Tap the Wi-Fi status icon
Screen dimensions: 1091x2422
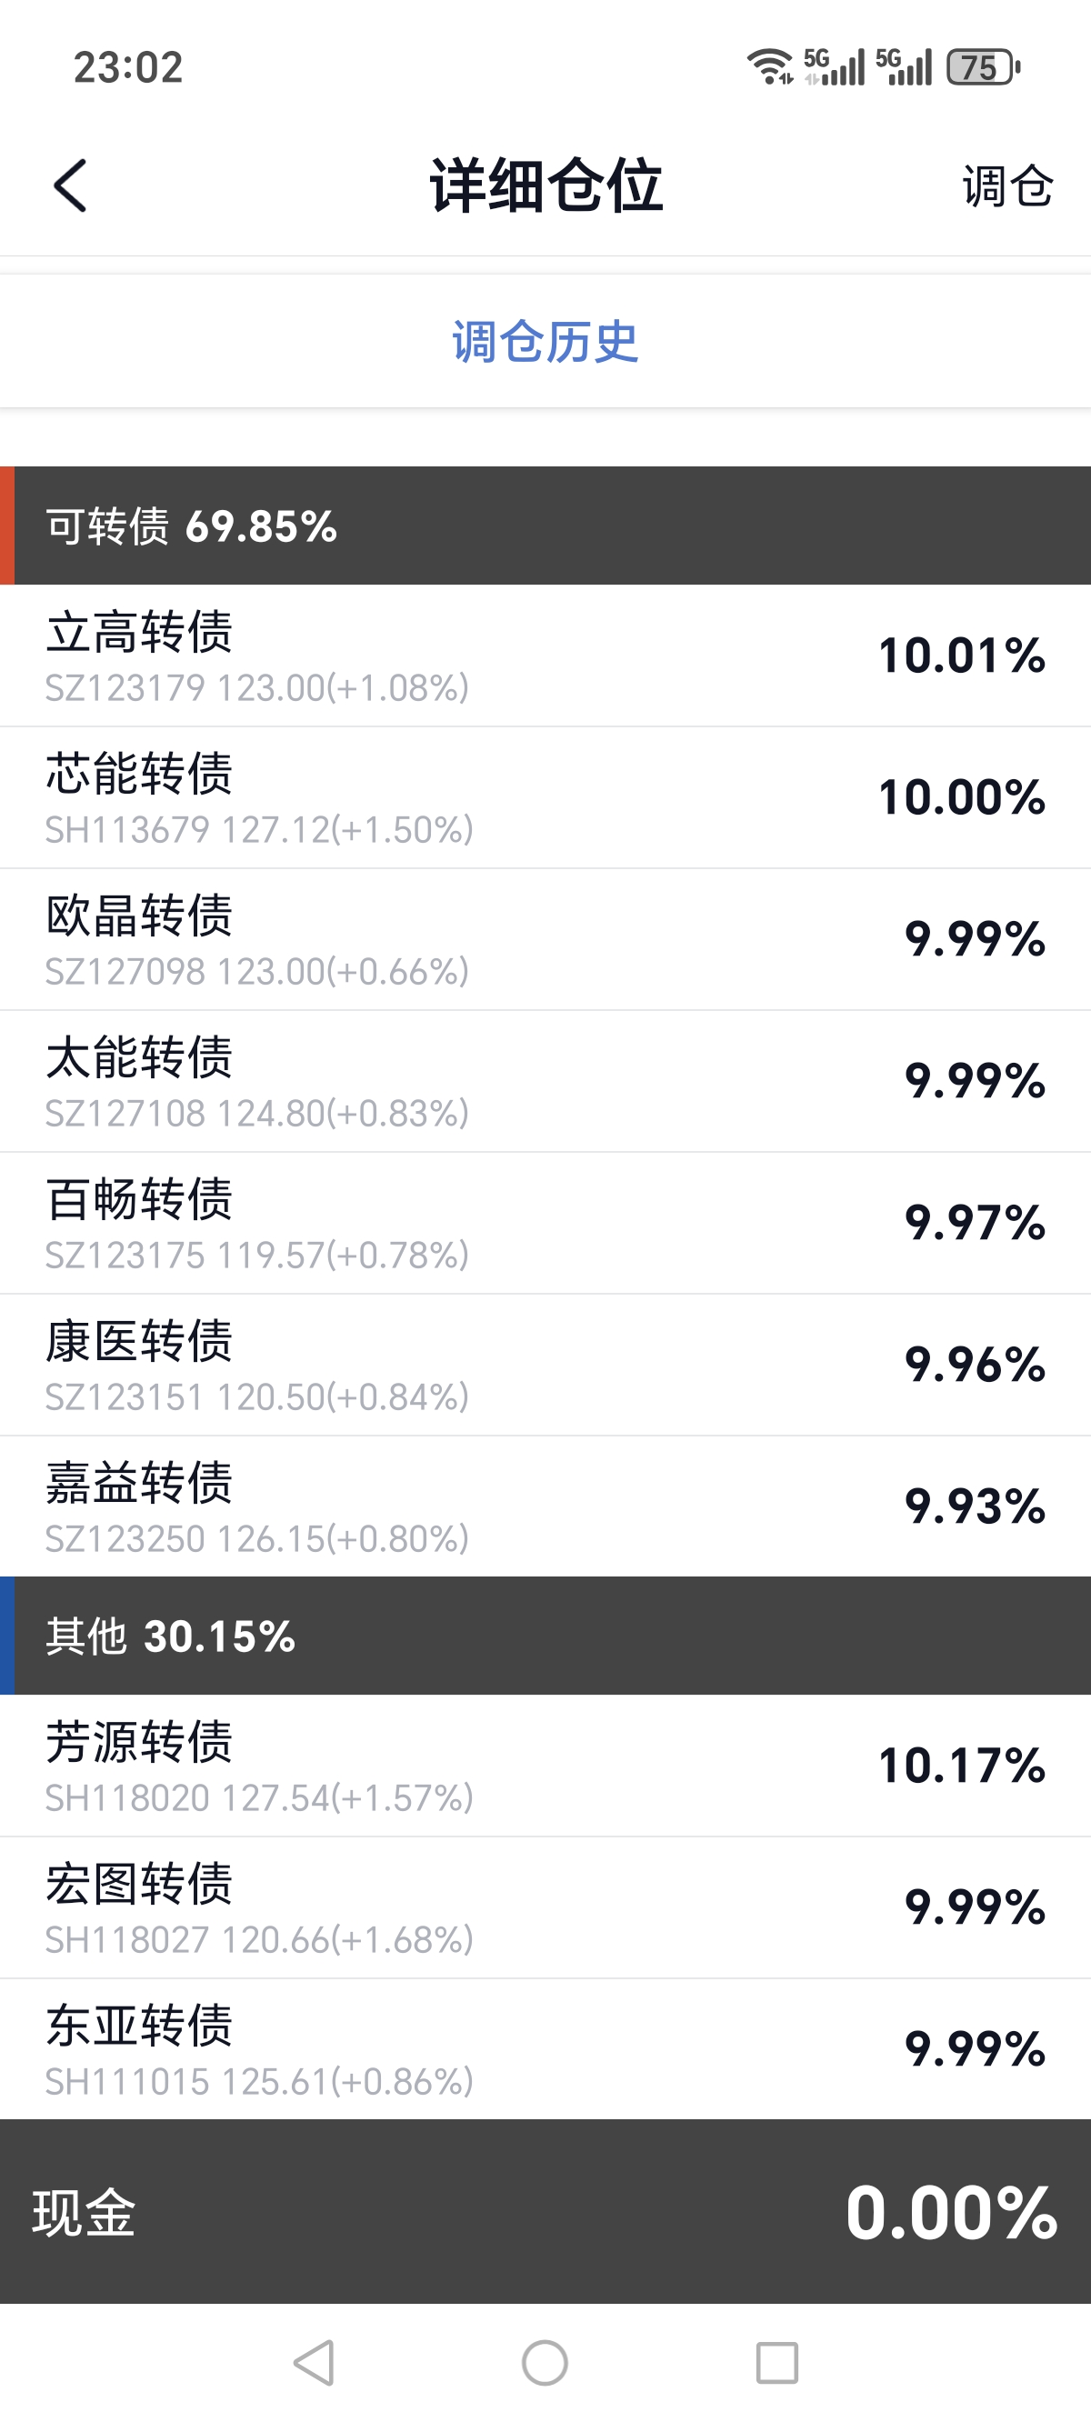[769, 67]
